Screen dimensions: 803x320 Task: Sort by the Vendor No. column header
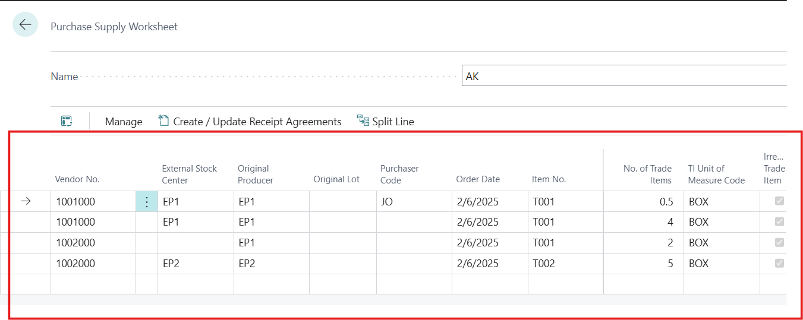tap(77, 179)
